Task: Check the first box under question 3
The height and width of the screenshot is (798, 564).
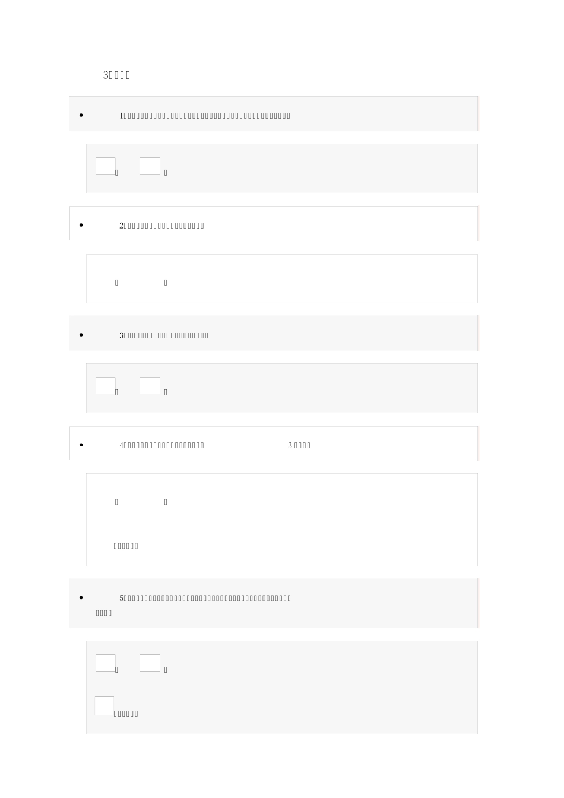Action: [106, 385]
